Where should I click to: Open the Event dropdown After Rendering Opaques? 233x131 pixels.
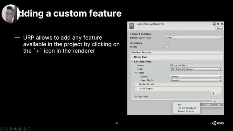tap(196, 69)
